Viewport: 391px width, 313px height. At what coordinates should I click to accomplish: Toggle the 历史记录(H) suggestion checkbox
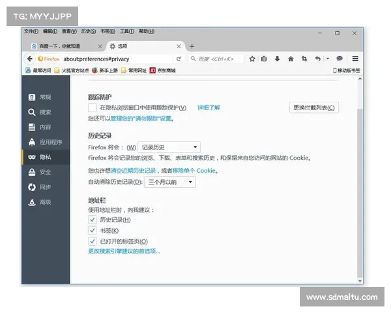point(93,220)
